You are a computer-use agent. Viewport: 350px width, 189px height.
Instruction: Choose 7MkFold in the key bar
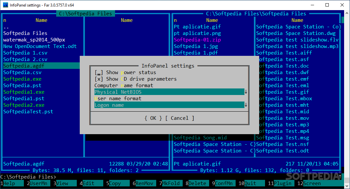[x=171, y=183]
